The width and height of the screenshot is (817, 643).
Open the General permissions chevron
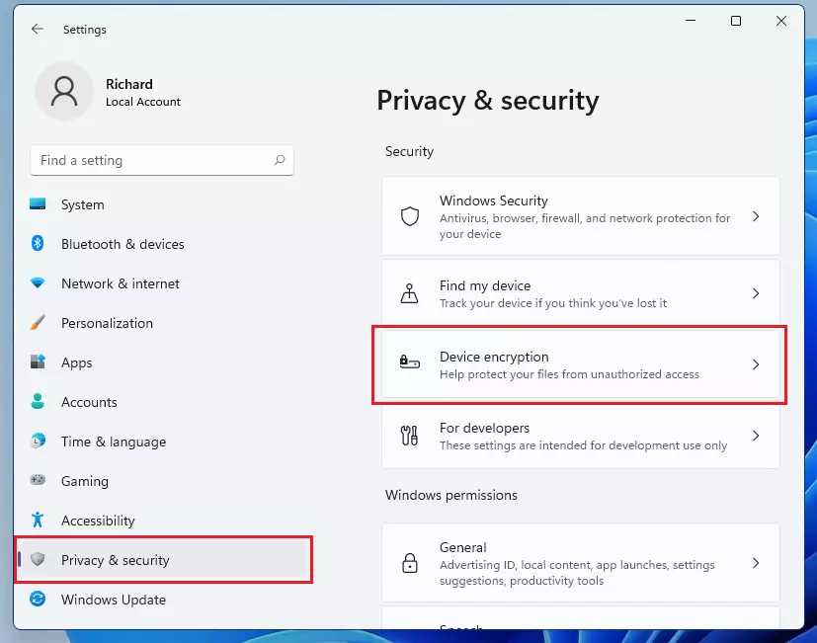(x=756, y=563)
